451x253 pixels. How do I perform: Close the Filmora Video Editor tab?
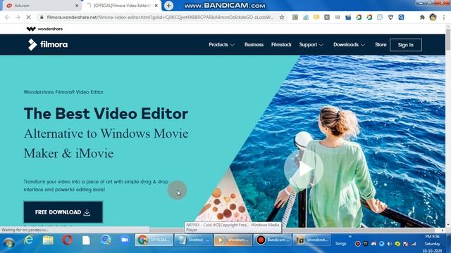[x=156, y=6]
